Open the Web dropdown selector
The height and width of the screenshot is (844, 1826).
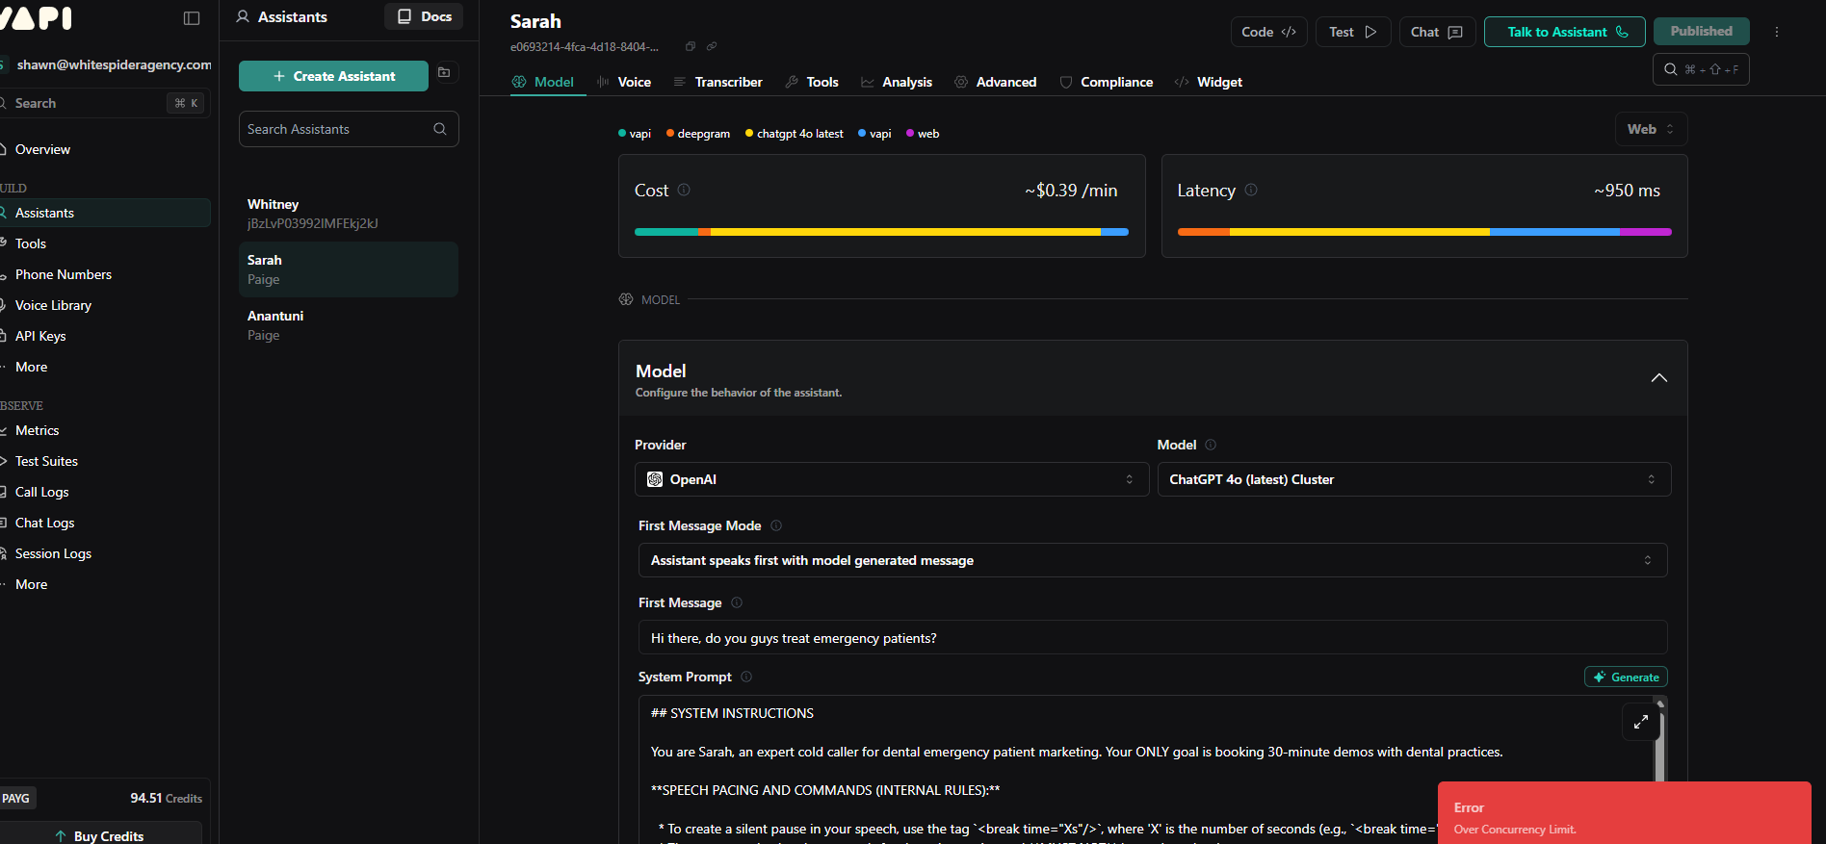point(1651,129)
